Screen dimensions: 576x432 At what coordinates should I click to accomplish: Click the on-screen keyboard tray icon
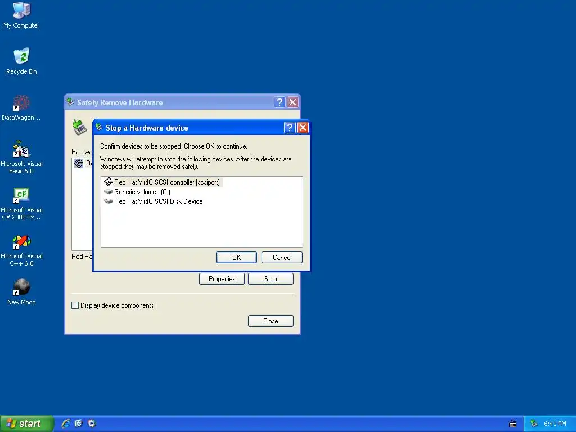[513, 424]
